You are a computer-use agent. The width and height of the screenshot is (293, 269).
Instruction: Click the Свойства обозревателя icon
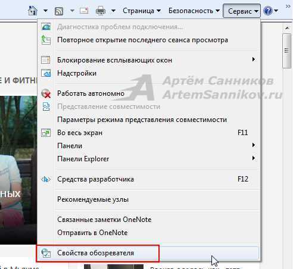pos(46,253)
